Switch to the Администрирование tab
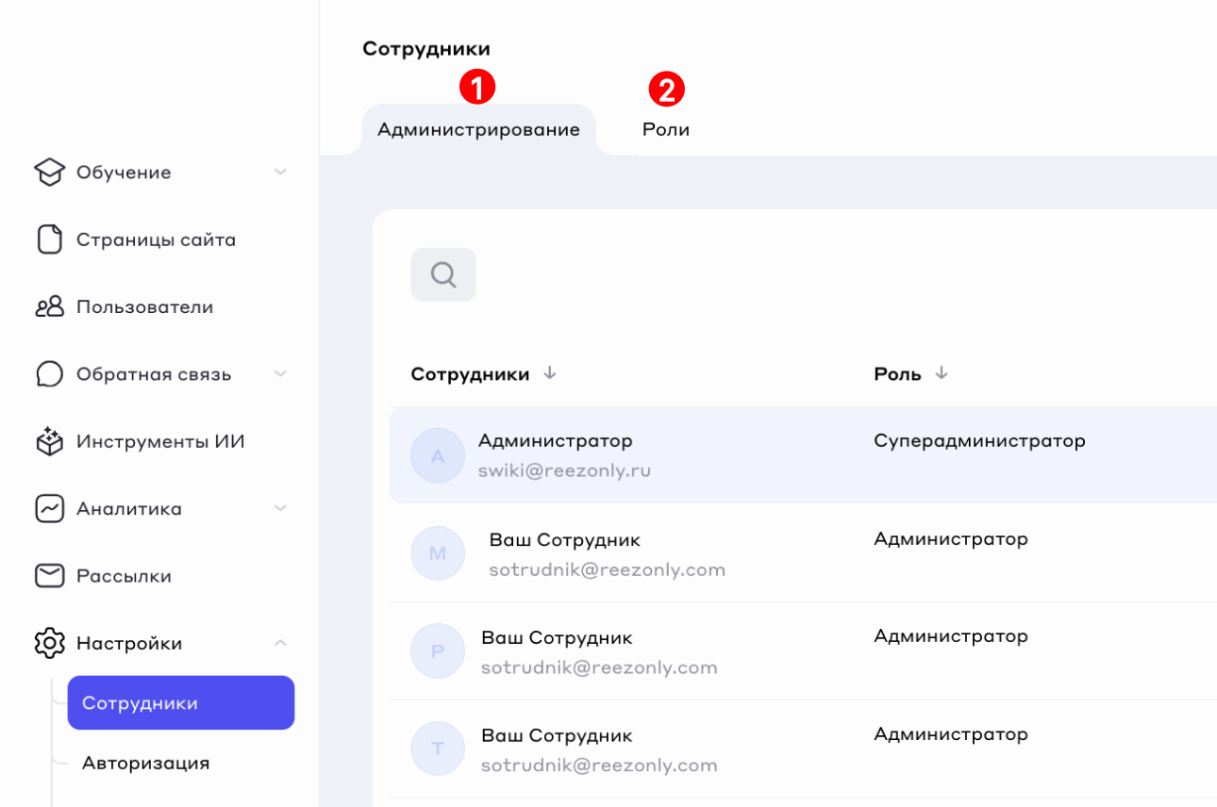 [x=478, y=130]
